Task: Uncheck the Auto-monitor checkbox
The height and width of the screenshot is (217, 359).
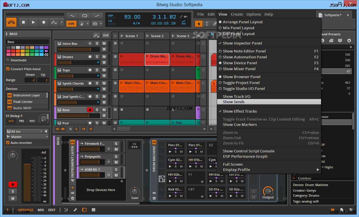Action: point(8,143)
